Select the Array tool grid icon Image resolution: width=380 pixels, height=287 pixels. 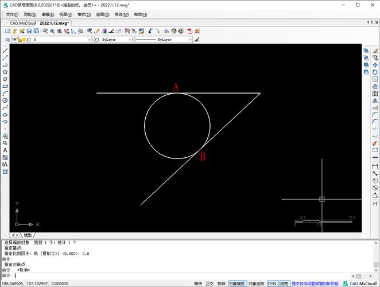click(375, 94)
